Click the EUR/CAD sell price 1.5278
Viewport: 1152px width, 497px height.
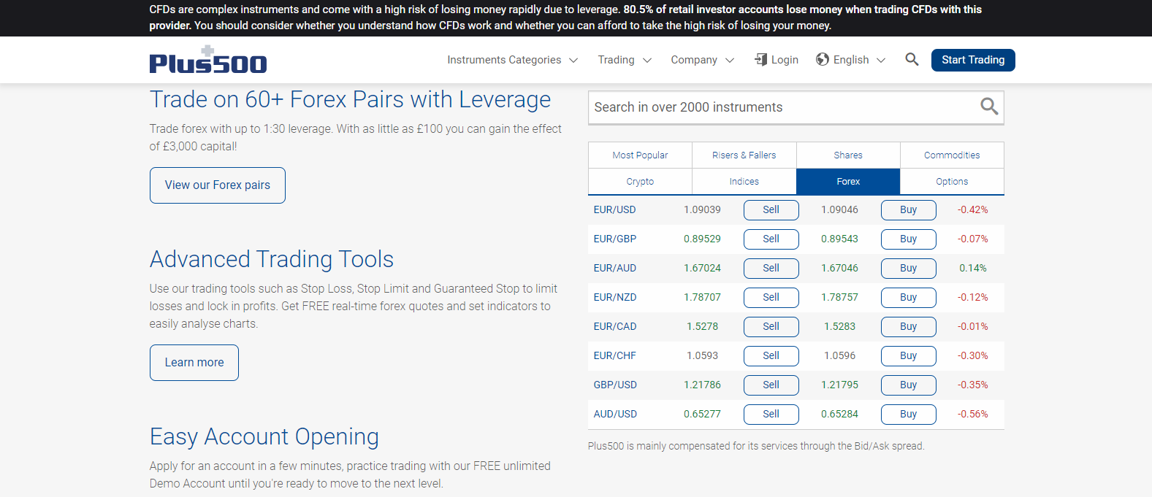[x=702, y=326]
